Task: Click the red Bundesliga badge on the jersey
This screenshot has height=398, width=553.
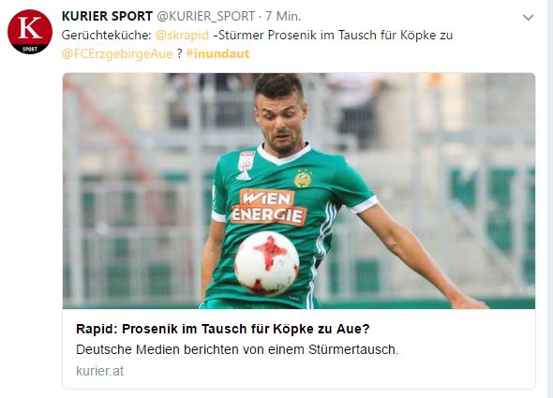Action: 247,161
